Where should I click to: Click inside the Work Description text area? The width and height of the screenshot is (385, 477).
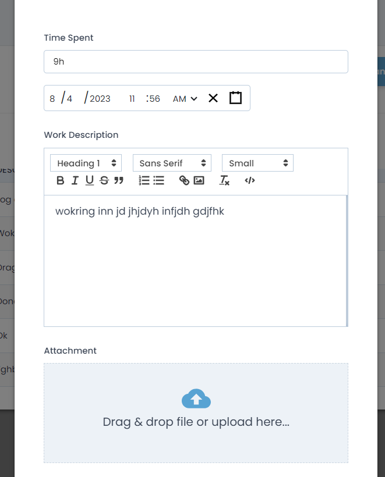195,262
